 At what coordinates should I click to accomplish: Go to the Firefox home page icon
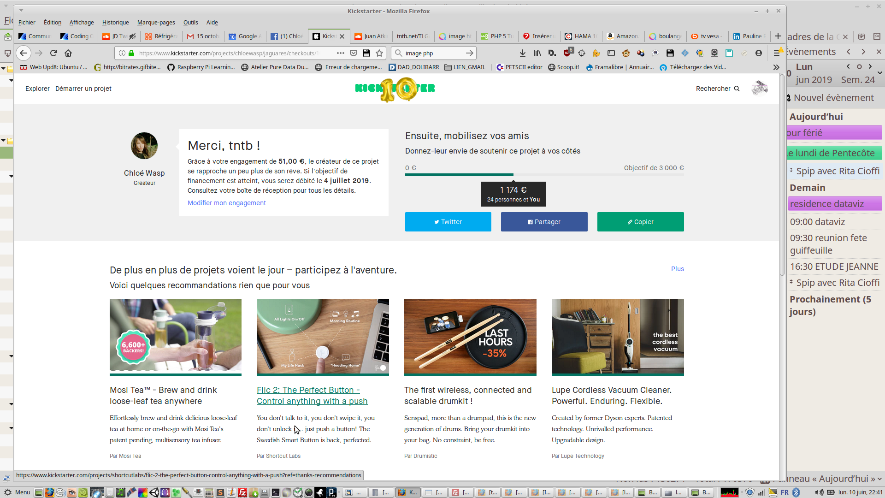tap(68, 53)
